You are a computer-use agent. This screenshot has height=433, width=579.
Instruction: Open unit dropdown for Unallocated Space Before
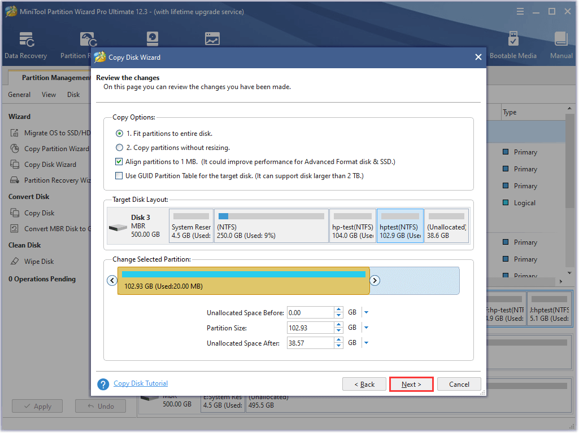pos(366,312)
